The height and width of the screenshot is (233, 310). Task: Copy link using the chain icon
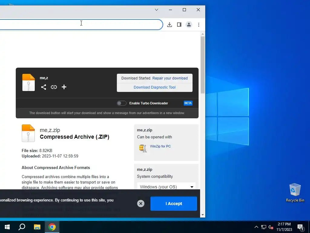(54, 87)
